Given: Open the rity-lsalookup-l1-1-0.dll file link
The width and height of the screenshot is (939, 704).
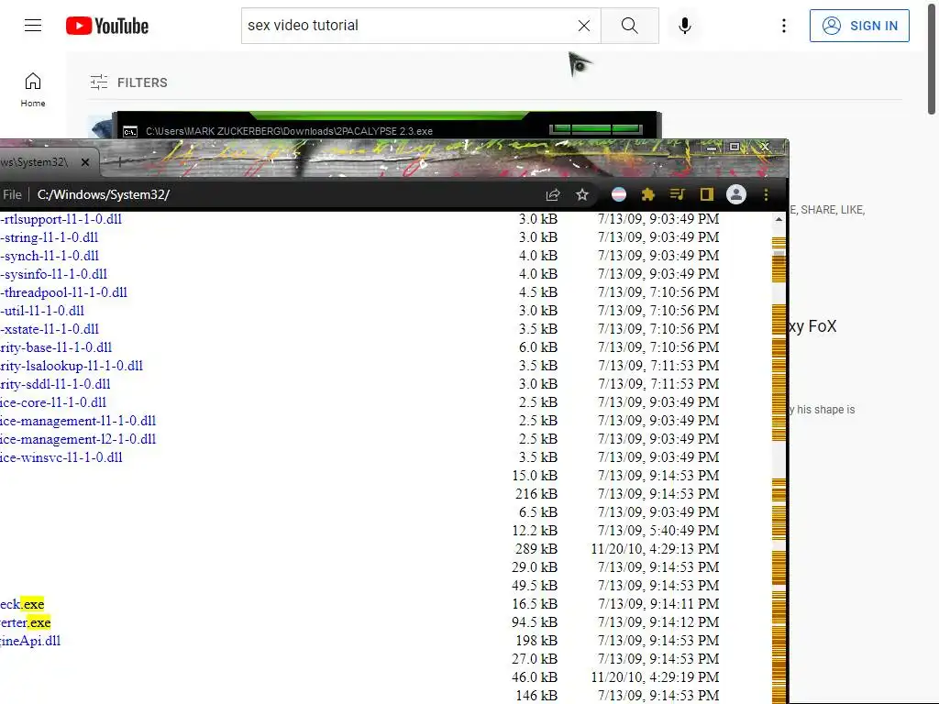Looking at the screenshot, I should [x=72, y=366].
